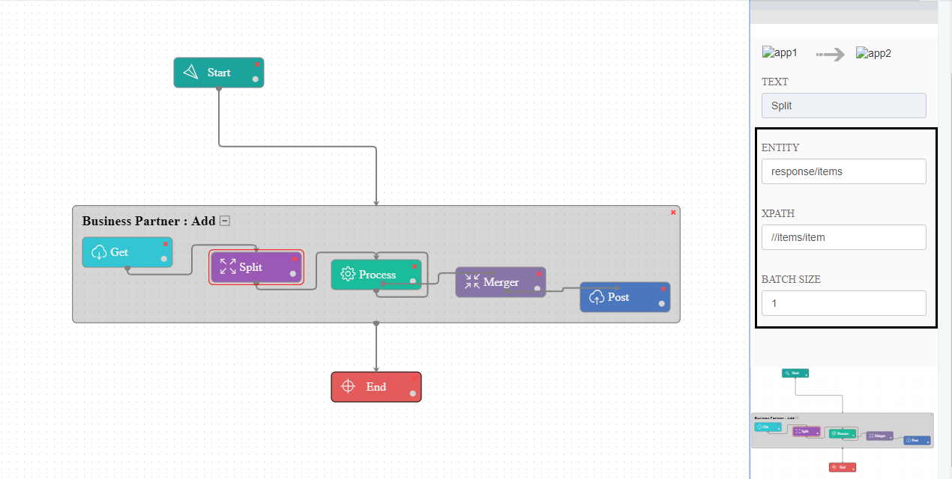The width and height of the screenshot is (952, 479).
Task: Click the BATCH SIZE value field
Action: 843,303
